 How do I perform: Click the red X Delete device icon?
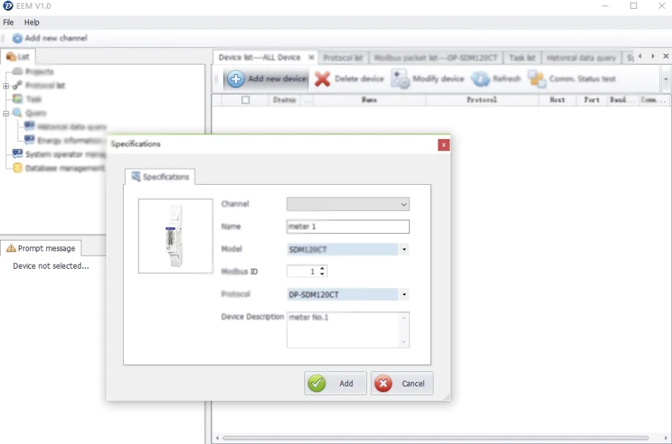[323, 79]
